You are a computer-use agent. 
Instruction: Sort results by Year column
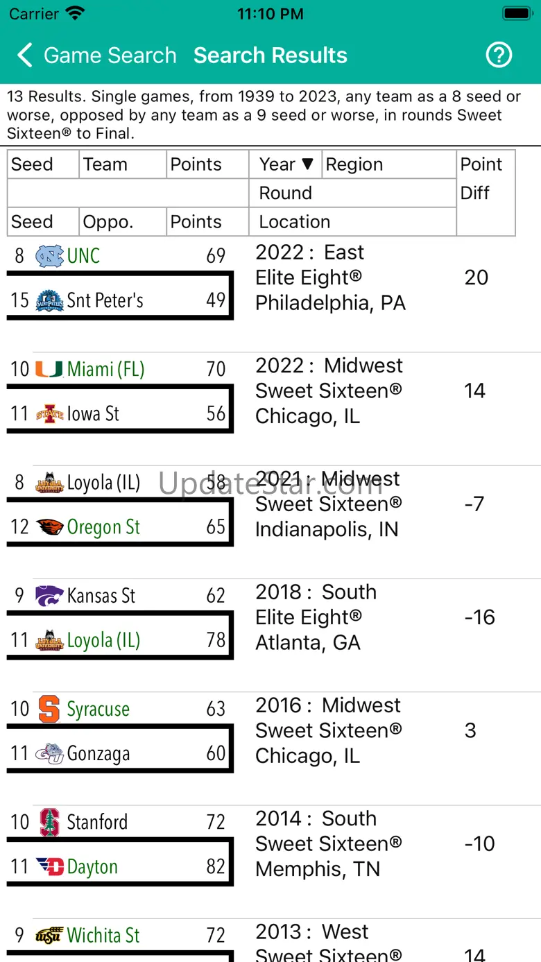[x=285, y=164]
